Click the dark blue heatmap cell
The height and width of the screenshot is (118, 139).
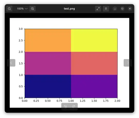point(48,86)
